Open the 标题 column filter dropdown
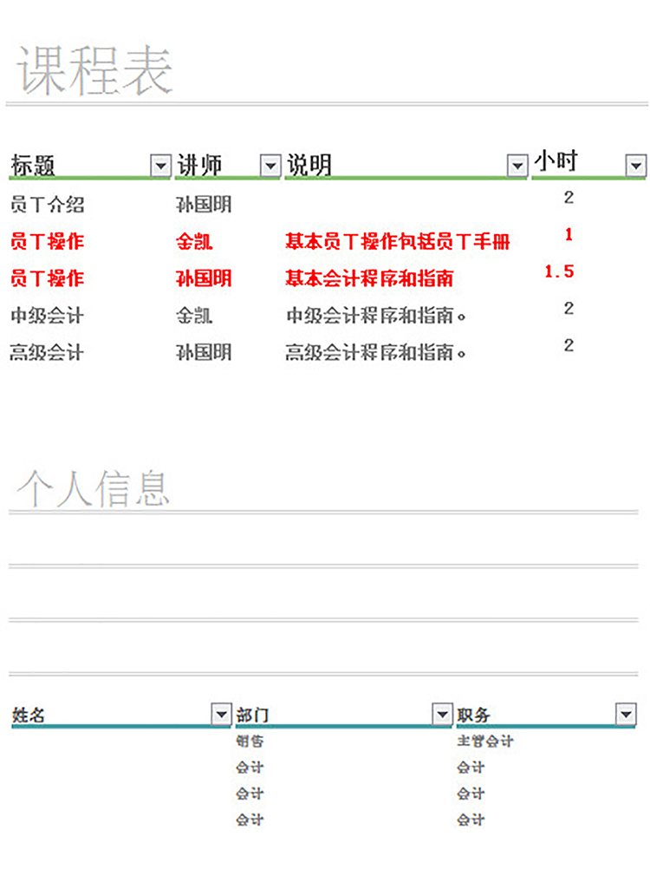 tap(160, 165)
